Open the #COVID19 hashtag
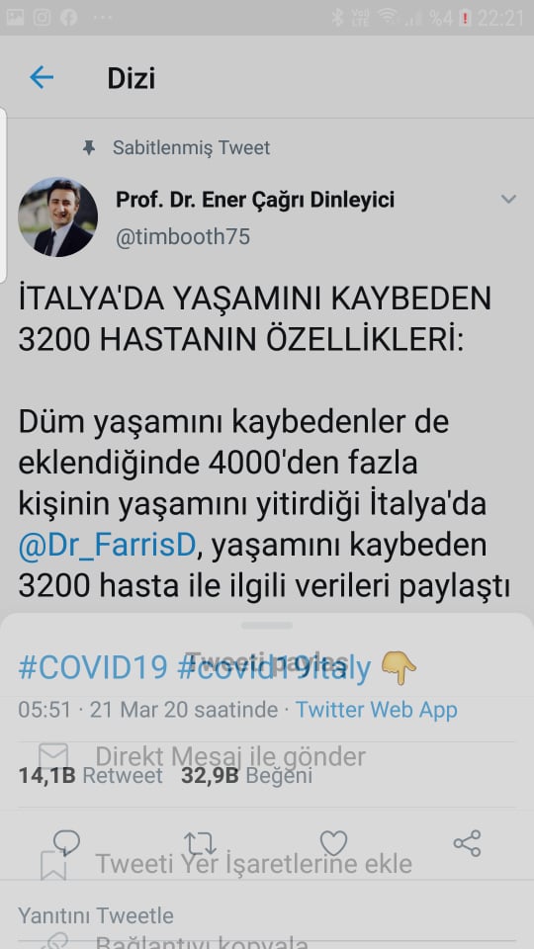The height and width of the screenshot is (949, 534). [x=93, y=668]
